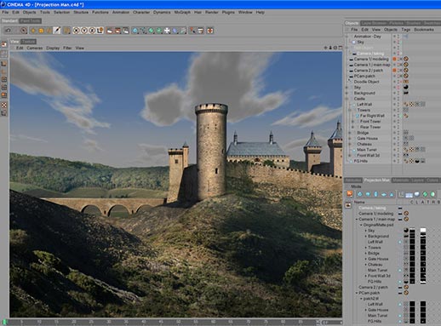Click the projection tag on Camera 1 / modeling
The image size is (441, 326).
pyautogui.click(x=406, y=59)
